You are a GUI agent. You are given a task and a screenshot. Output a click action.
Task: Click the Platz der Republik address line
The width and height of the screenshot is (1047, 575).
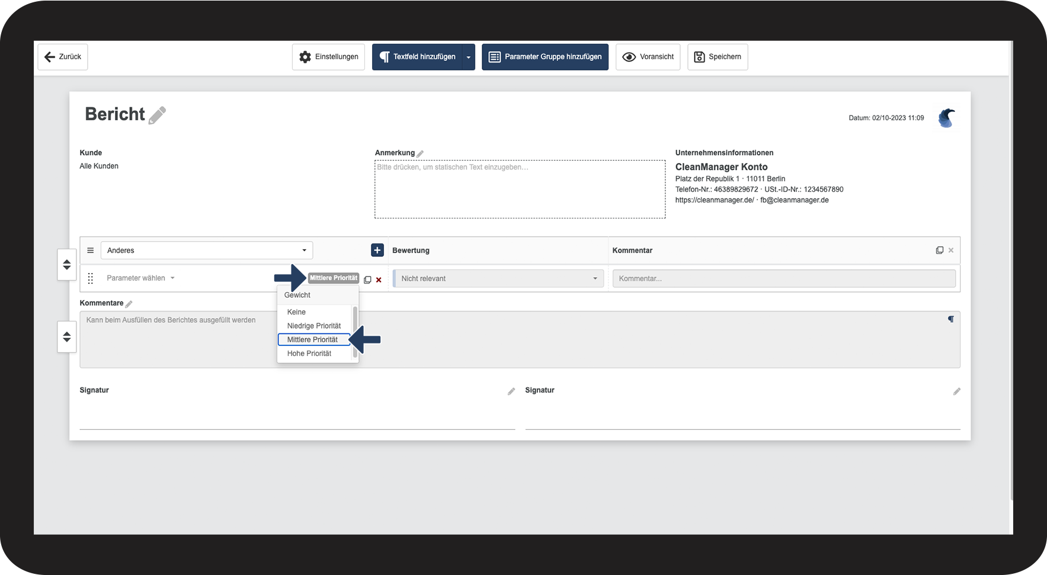(x=730, y=179)
